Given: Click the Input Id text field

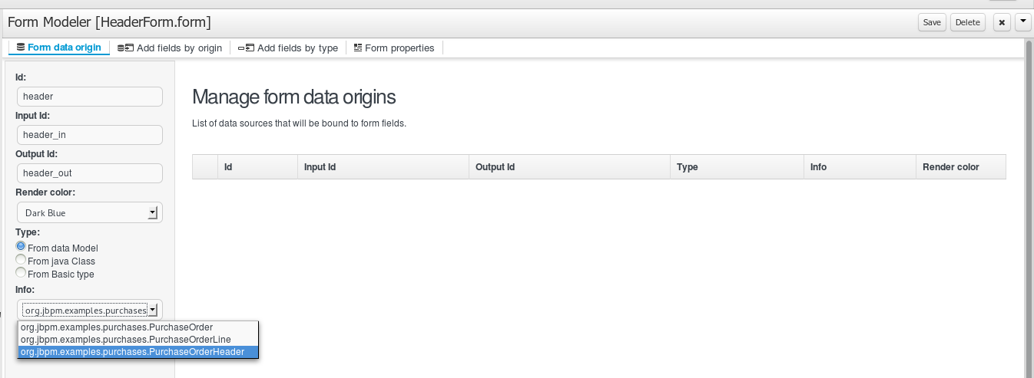Looking at the screenshot, I should click(x=89, y=135).
